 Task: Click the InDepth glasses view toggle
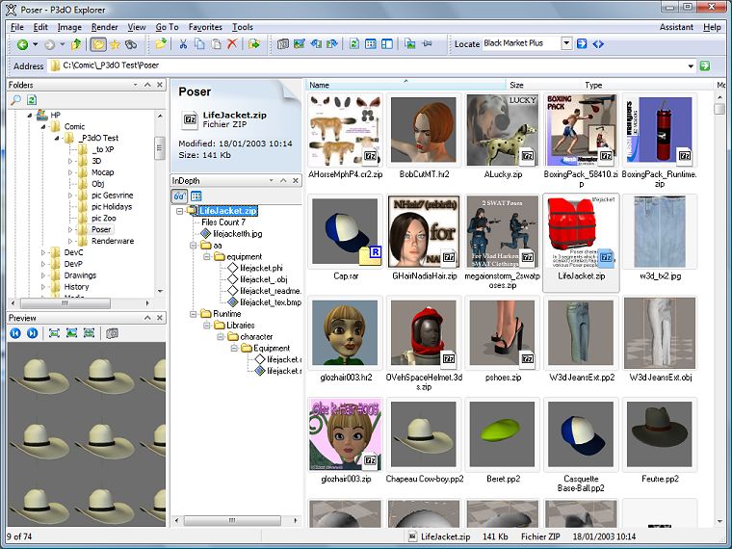(x=179, y=196)
